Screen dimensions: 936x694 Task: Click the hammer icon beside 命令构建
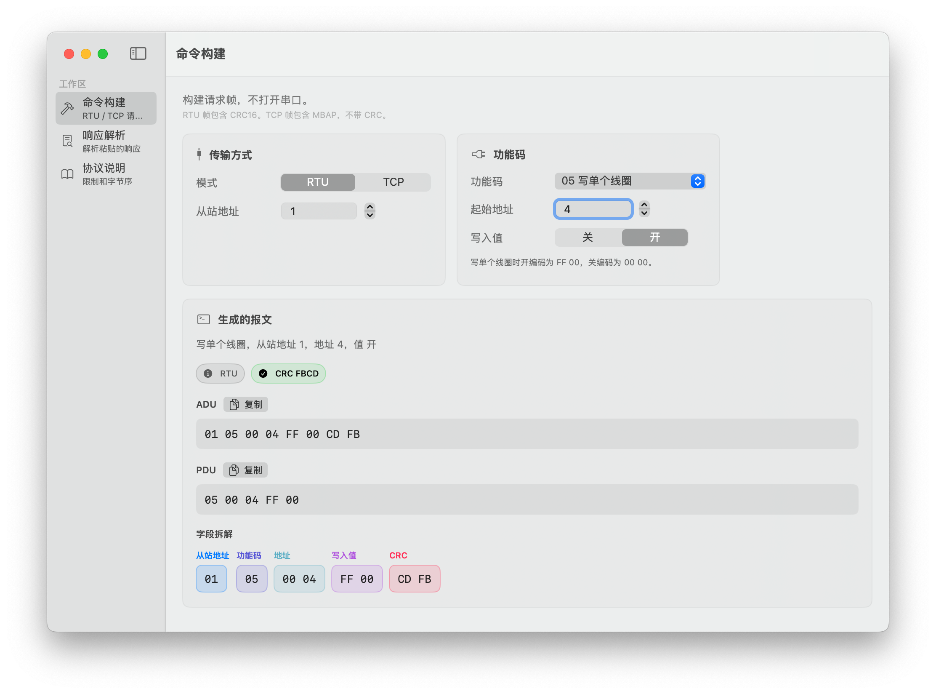[67, 108]
